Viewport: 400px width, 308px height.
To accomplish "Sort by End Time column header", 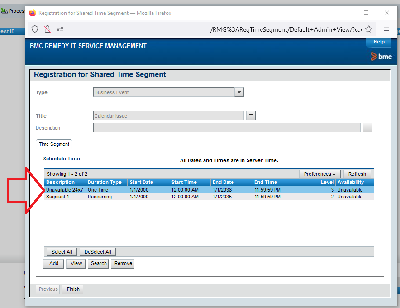I will [x=273, y=182].
